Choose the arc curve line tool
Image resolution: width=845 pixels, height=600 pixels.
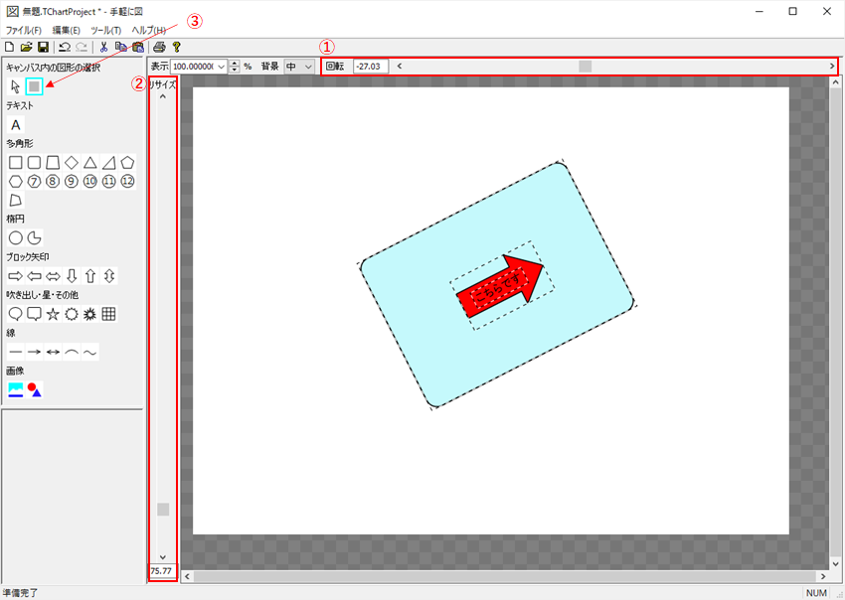pos(72,352)
